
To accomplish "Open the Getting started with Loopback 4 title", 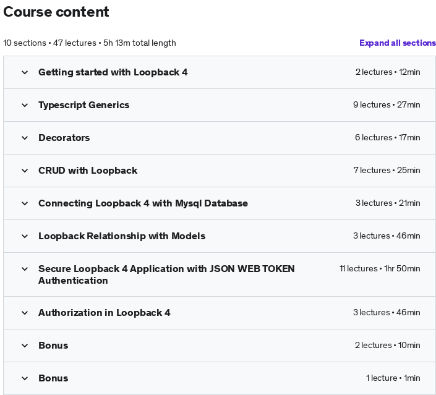I will [113, 72].
